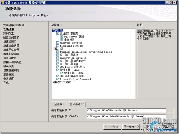Click 功能选择 step in sidebar
179x134 pixels.
pyautogui.click(x=9, y=29)
